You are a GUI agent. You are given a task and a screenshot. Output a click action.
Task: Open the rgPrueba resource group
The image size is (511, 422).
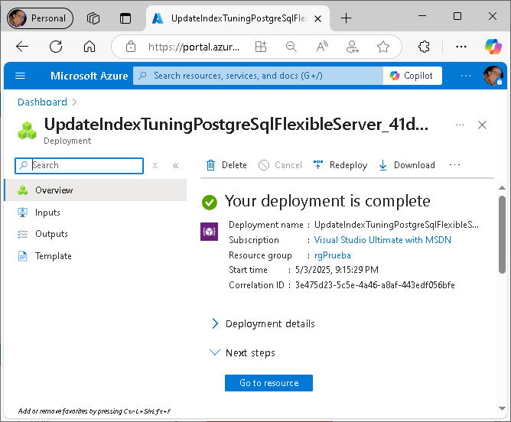coord(333,255)
